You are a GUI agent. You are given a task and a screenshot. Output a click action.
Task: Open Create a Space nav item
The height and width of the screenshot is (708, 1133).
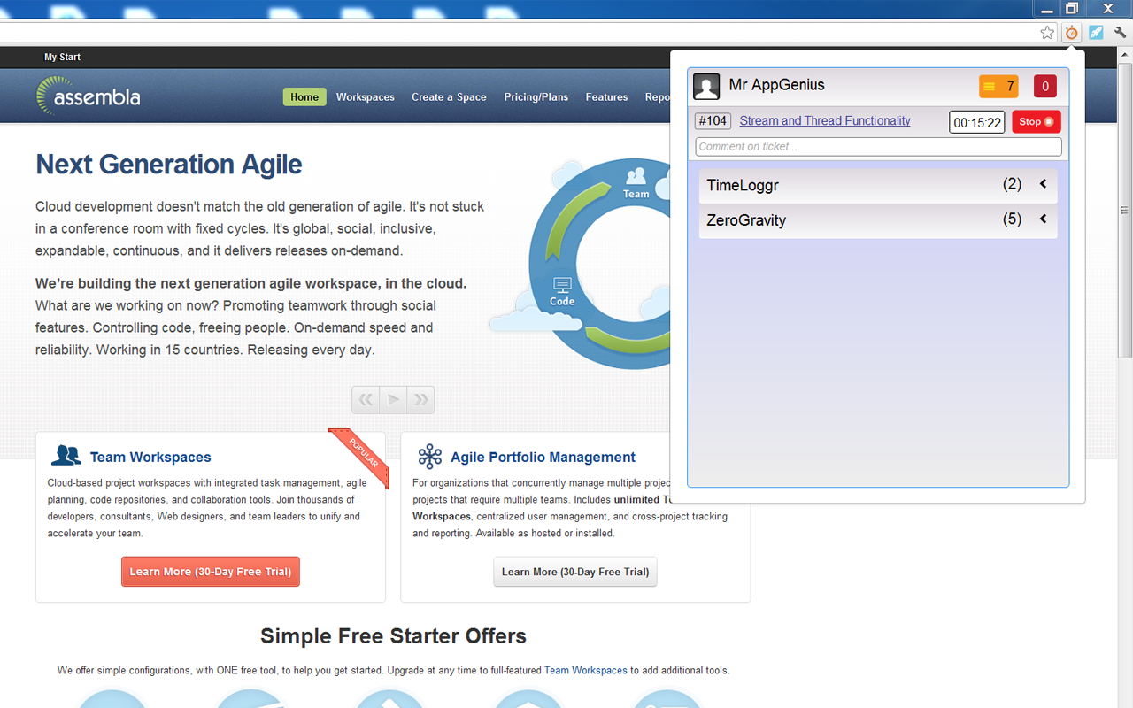pyautogui.click(x=449, y=97)
